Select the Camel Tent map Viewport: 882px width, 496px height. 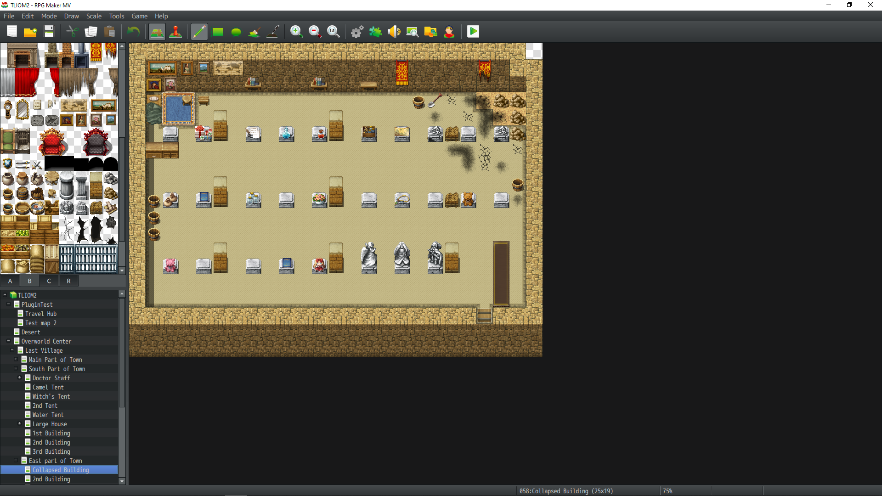48,387
